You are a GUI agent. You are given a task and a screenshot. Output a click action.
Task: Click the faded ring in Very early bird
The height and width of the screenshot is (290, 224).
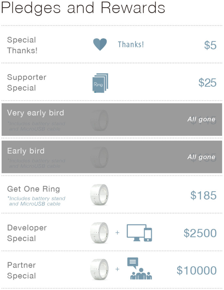coord(100,120)
